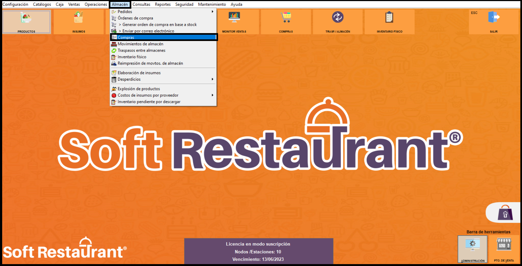Open the Seguridad menu
522x266 pixels.
(x=184, y=4)
